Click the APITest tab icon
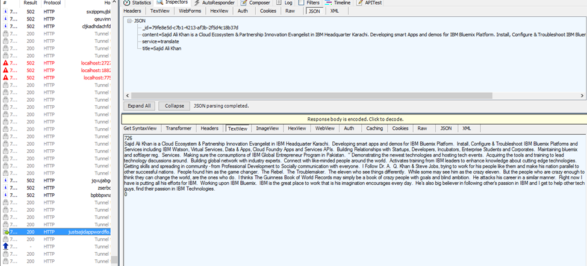Viewport: 587px width, 266px height. click(x=360, y=2)
